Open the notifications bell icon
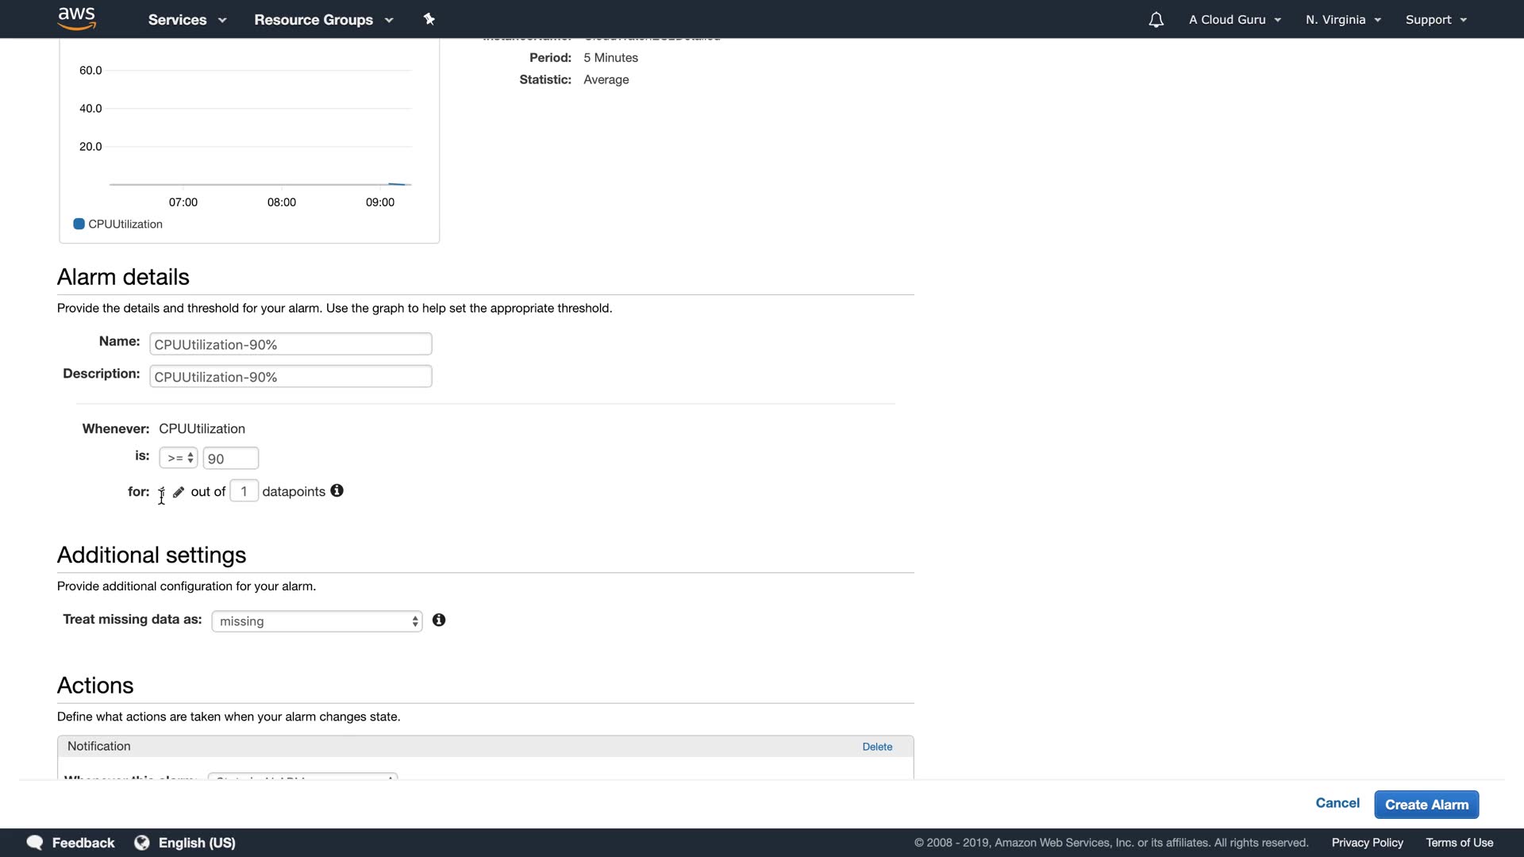This screenshot has height=857, width=1524. 1156,20
